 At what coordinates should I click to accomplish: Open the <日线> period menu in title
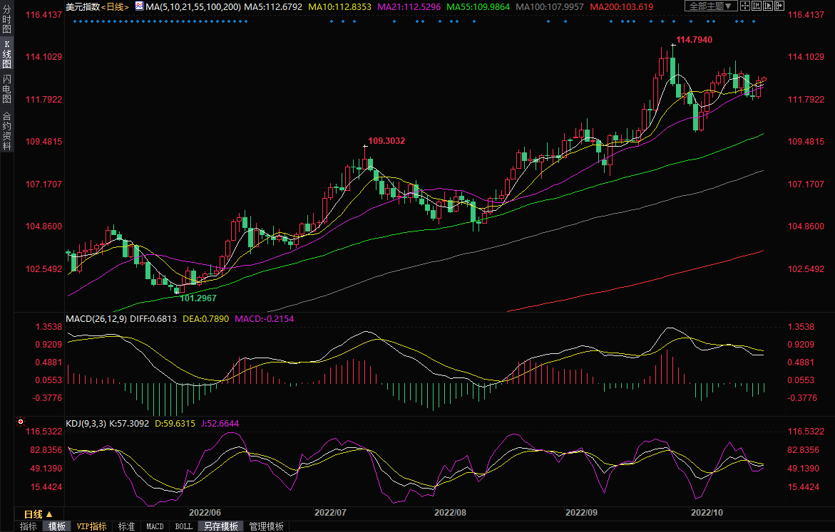pyautogui.click(x=116, y=6)
